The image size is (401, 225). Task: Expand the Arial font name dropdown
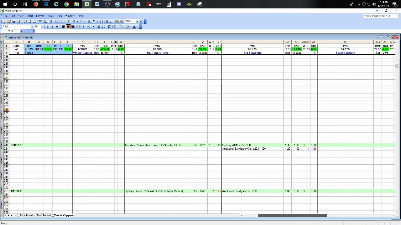tap(32, 27)
